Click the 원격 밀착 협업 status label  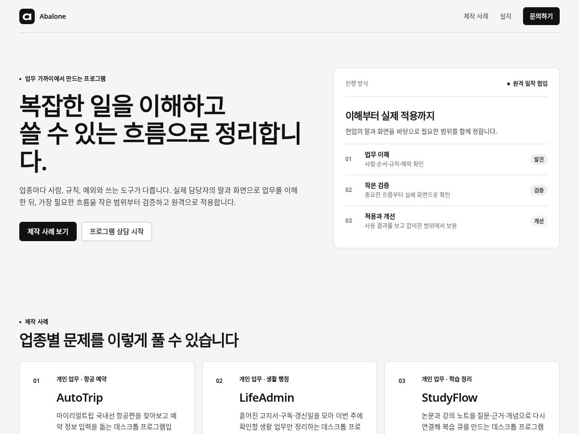coord(527,83)
